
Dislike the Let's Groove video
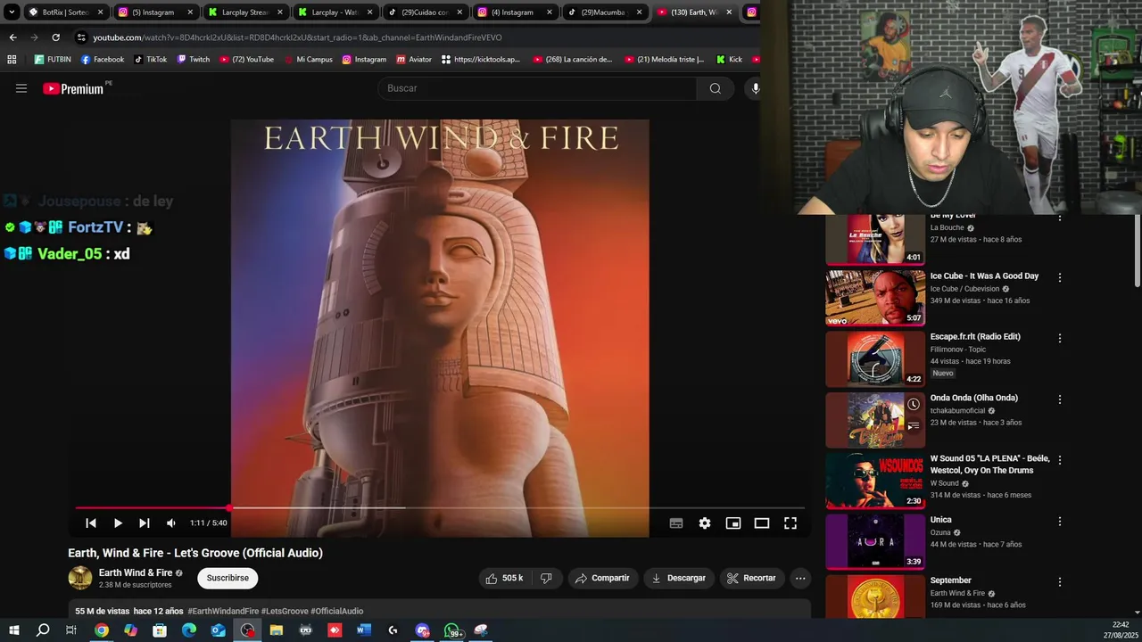click(x=546, y=578)
